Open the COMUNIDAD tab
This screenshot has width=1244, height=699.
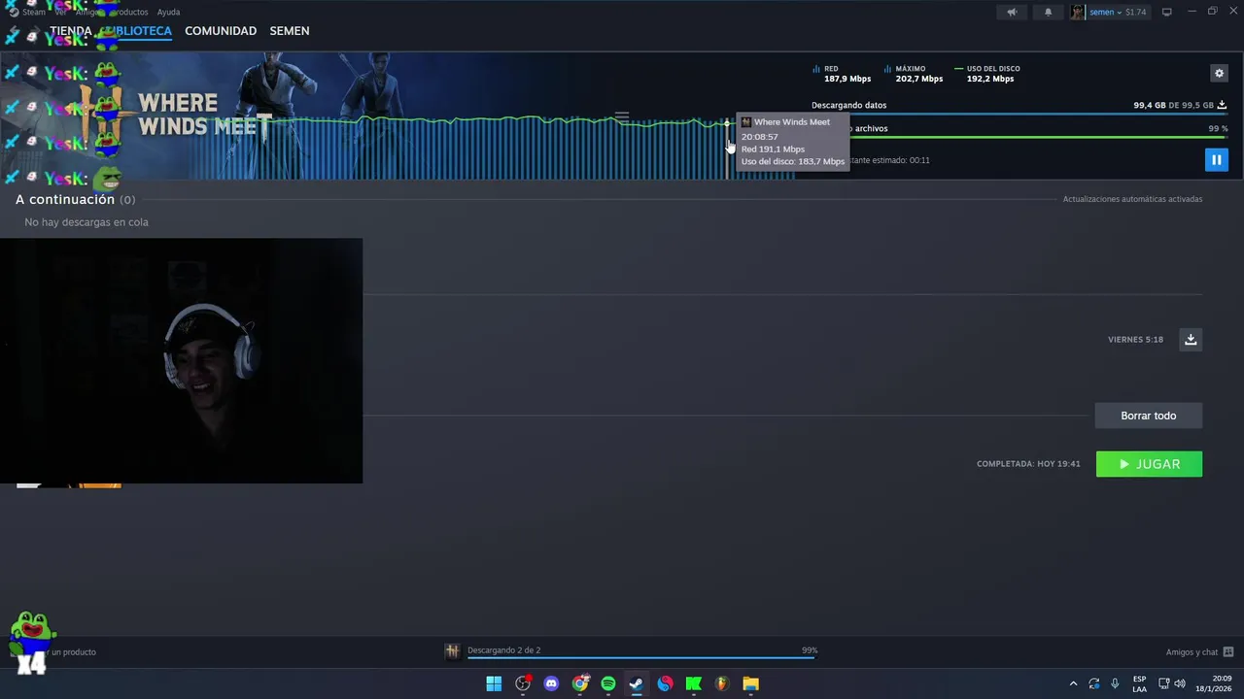click(221, 31)
